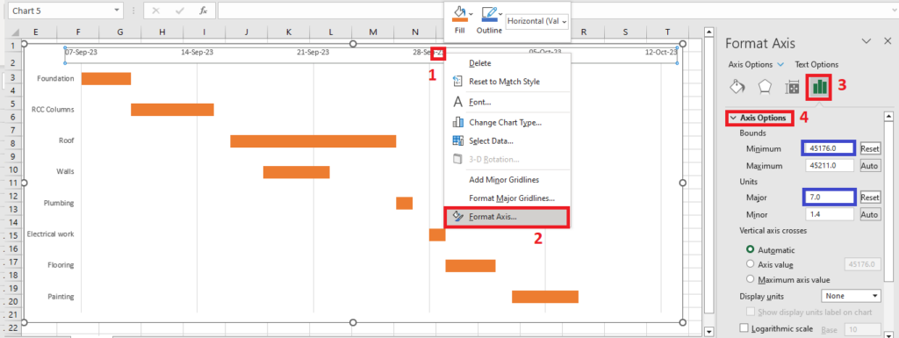Choose the Axis value radio option
The image size is (899, 338).
click(x=750, y=264)
